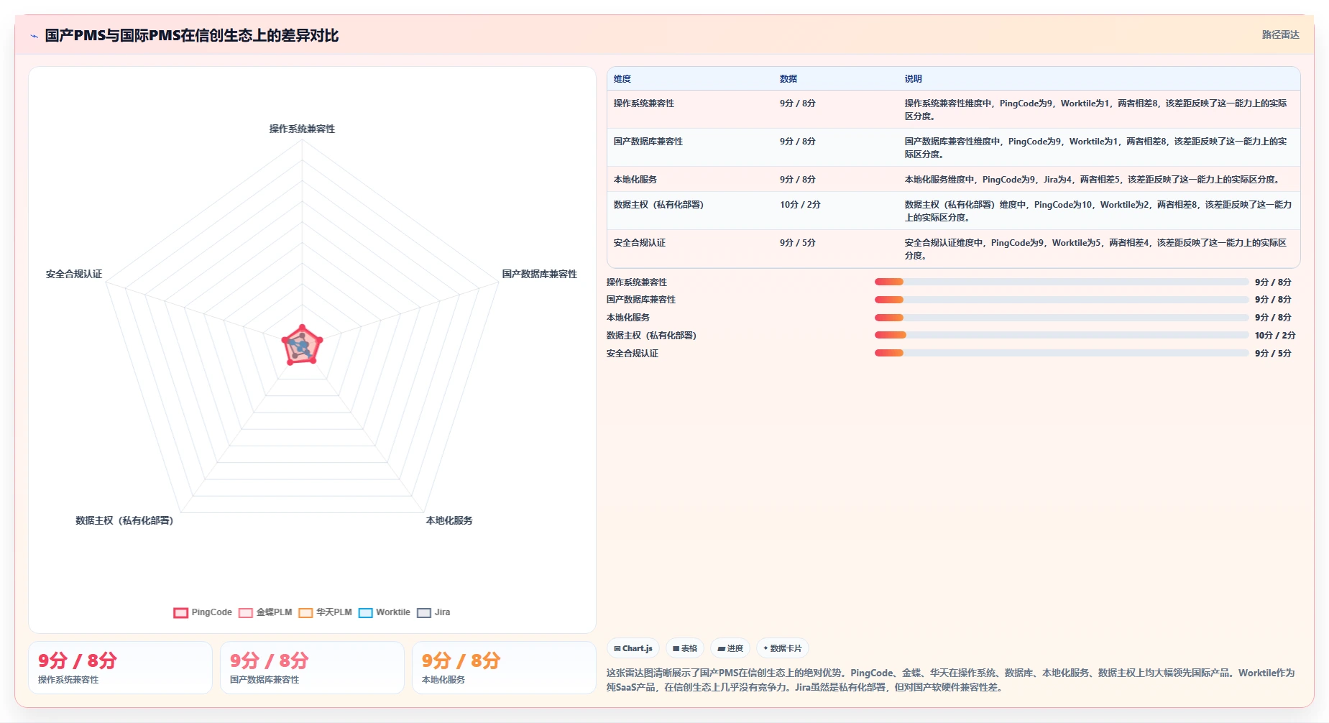Toggle PingCode series in chart legend
The image size is (1329, 723).
coord(203,612)
